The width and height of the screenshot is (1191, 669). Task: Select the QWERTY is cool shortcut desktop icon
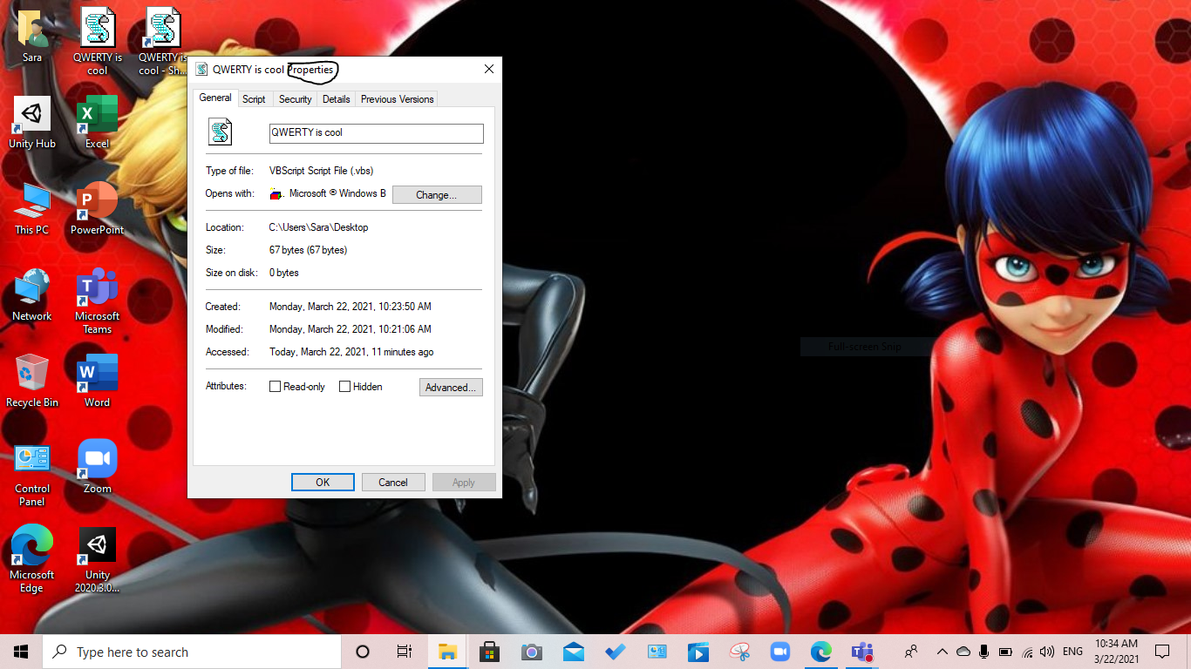point(163,42)
